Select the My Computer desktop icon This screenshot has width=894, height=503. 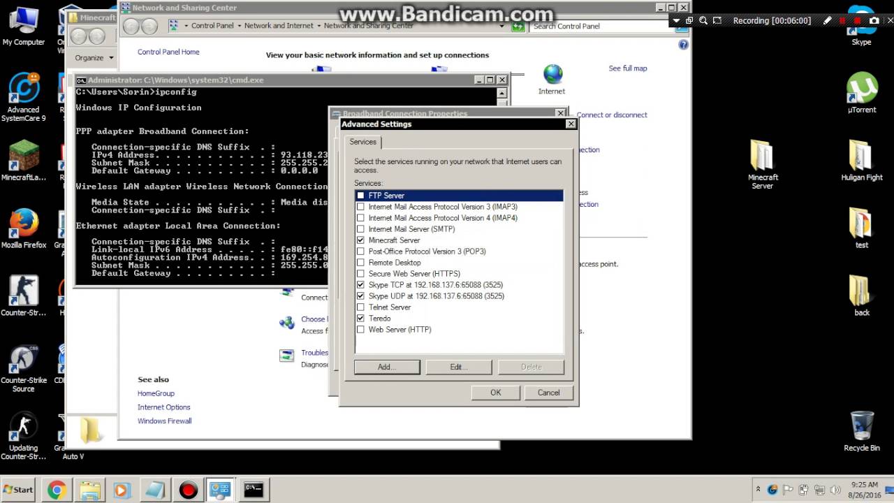(x=23, y=27)
